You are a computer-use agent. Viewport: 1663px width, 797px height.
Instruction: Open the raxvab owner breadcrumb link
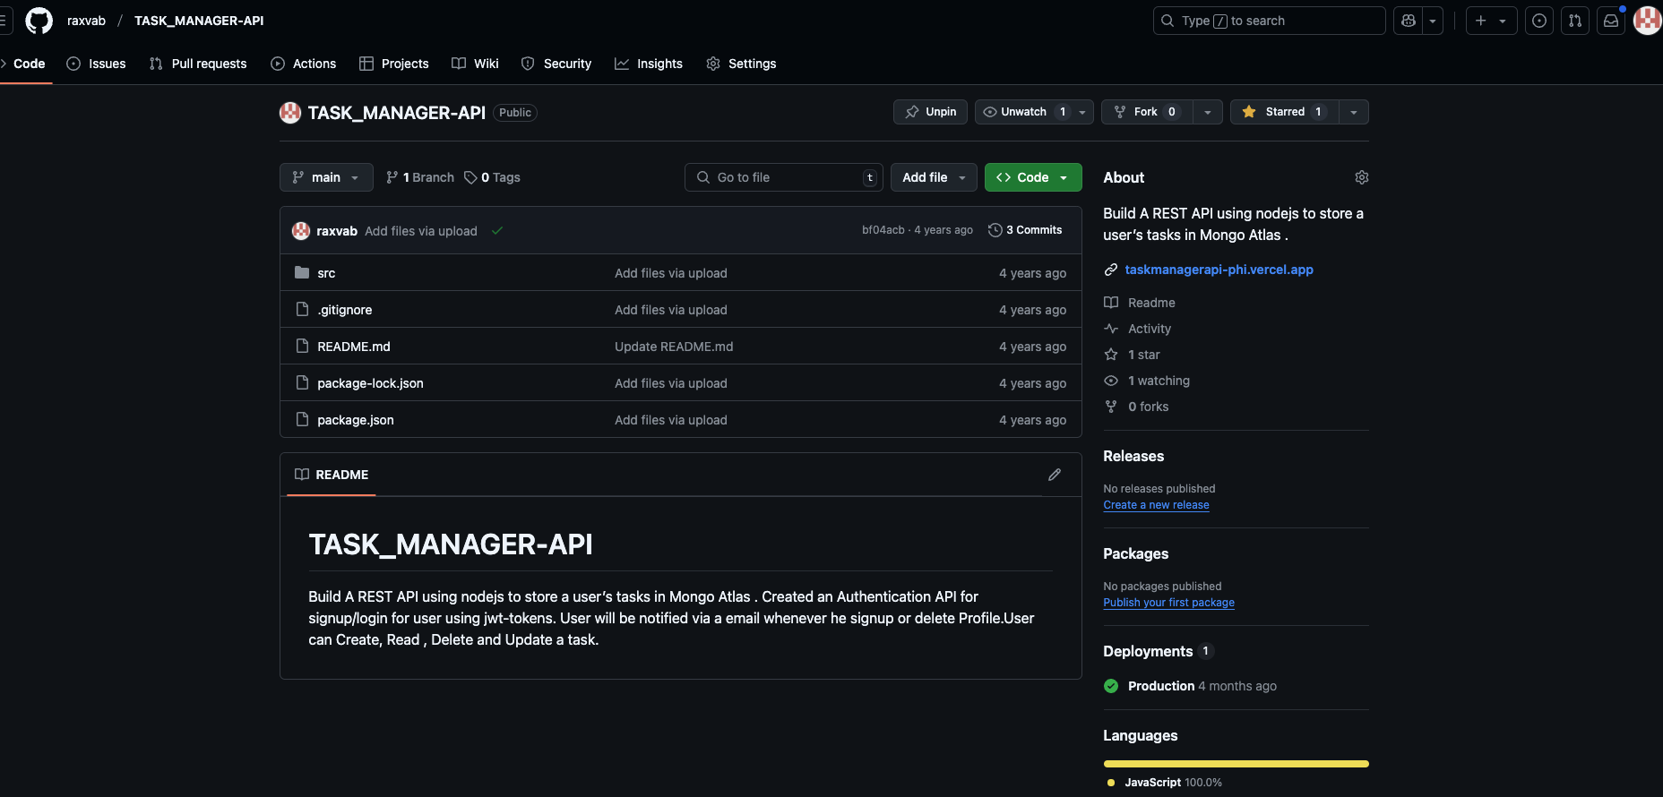tap(86, 21)
